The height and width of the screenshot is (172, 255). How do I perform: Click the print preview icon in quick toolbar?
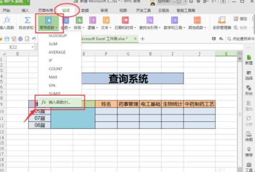click(x=27, y=39)
